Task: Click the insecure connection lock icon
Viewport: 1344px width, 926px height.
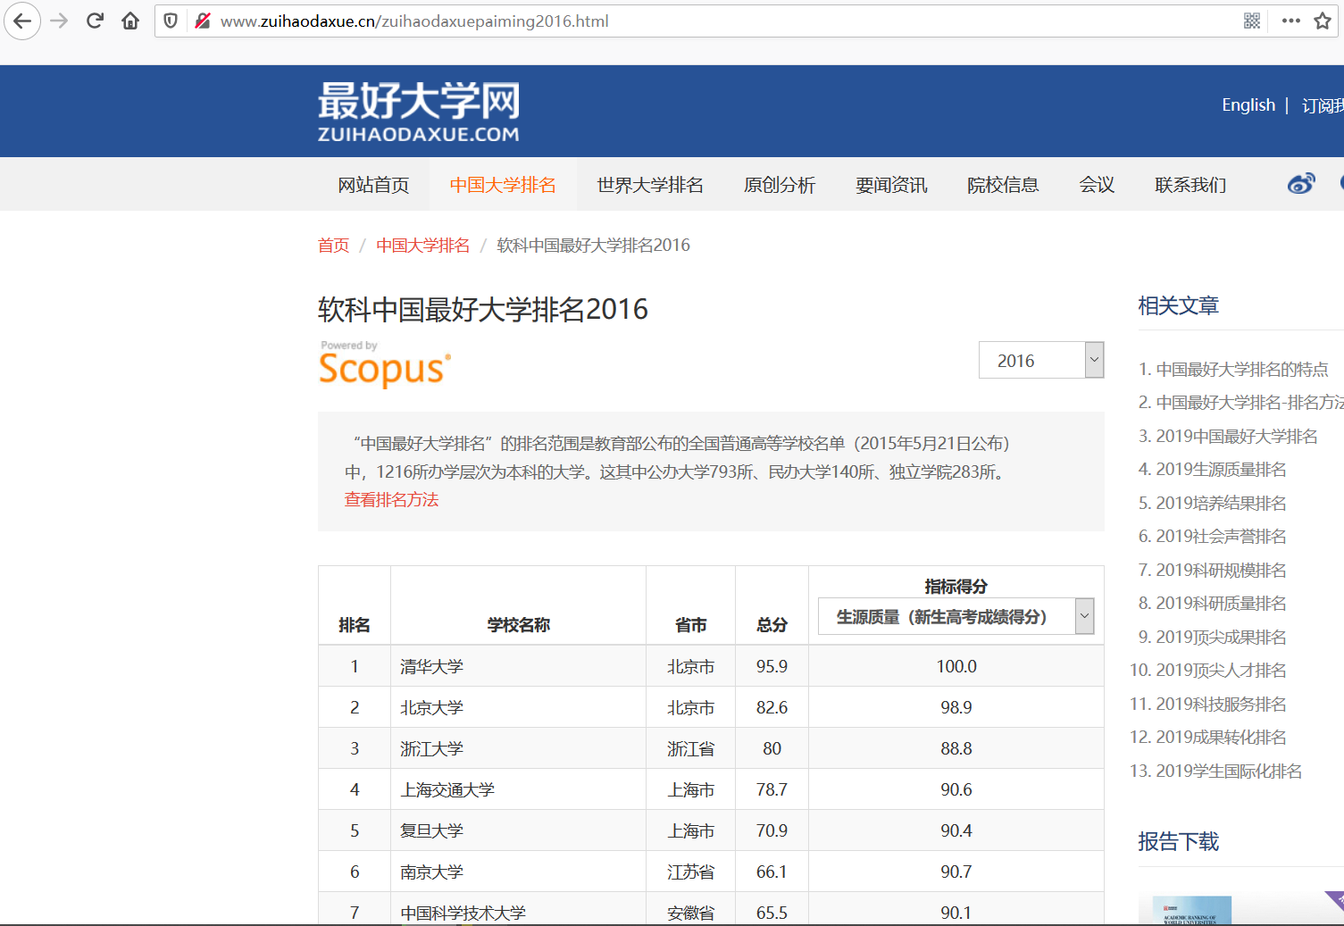Action: click(x=203, y=21)
